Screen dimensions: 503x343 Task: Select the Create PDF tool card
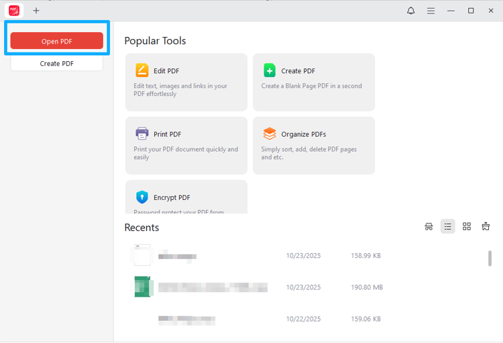coord(314,82)
